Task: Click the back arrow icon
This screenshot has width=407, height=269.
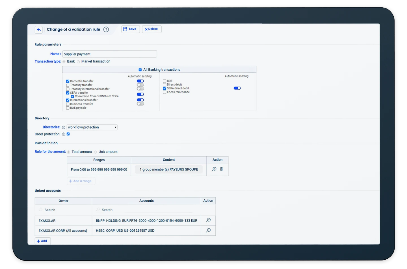Action: [x=39, y=30]
